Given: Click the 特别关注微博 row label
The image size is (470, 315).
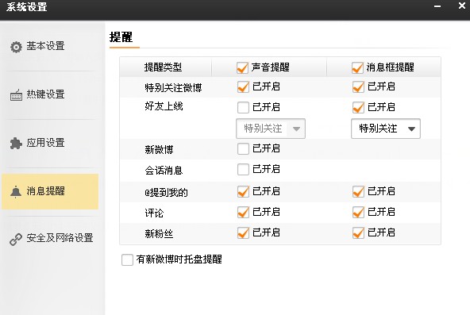Looking at the screenshot, I should point(173,88).
